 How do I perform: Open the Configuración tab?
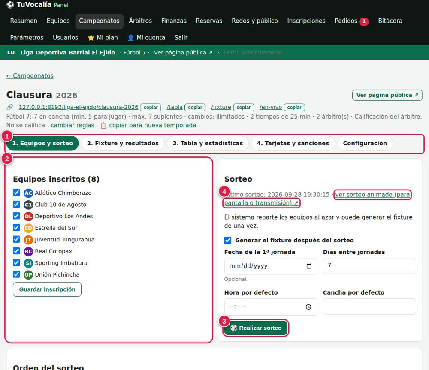coord(365,143)
